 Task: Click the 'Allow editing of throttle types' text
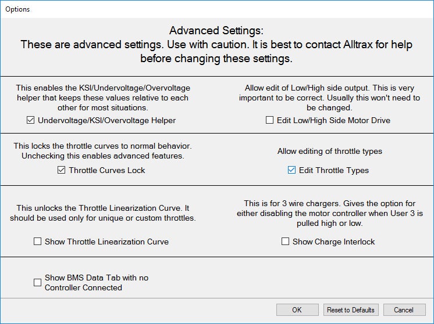tap(329, 152)
